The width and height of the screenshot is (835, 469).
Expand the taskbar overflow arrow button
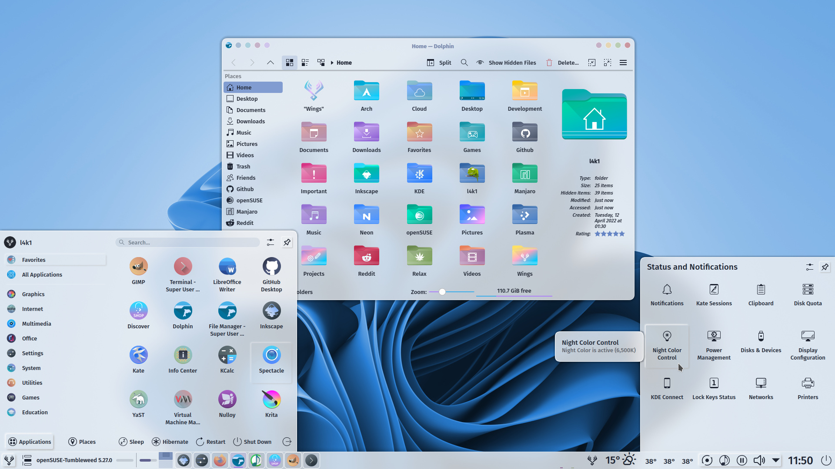(311, 460)
